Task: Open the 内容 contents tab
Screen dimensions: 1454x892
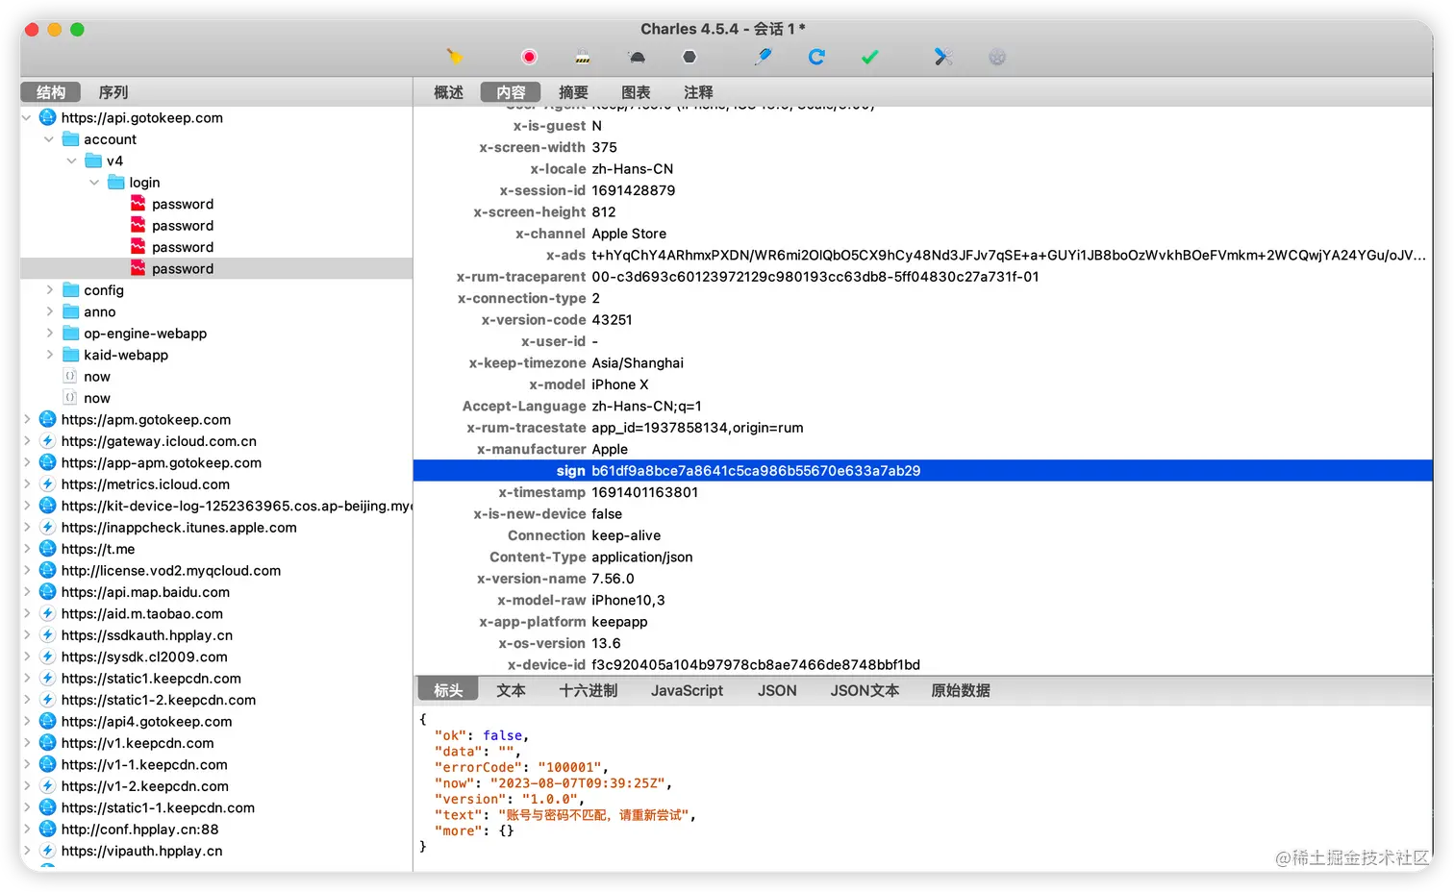Action: coord(511,92)
